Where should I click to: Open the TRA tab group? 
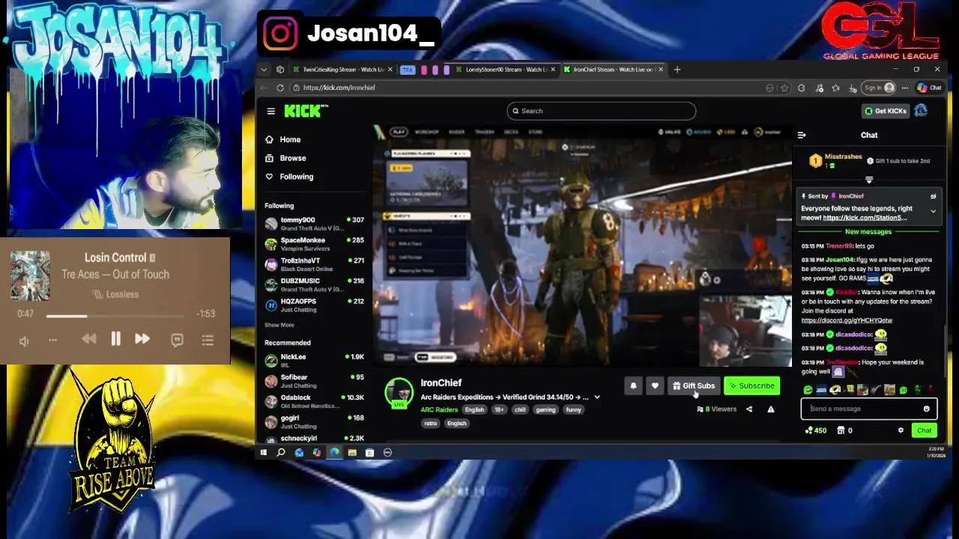coord(408,70)
